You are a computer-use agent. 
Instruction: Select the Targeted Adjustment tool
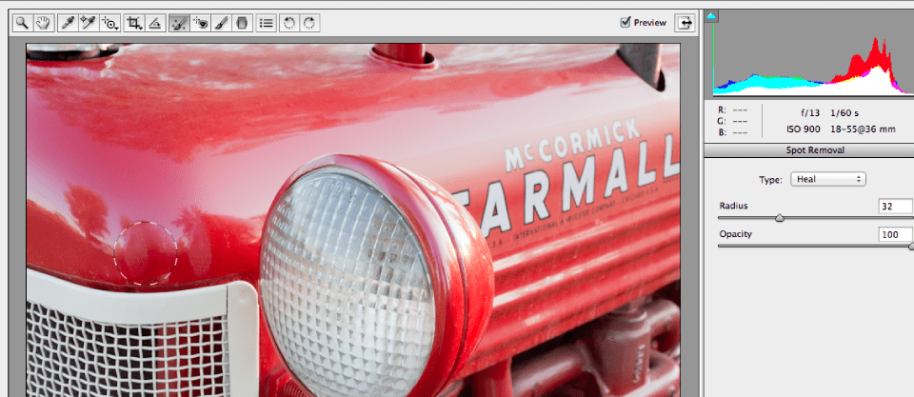coord(110,23)
